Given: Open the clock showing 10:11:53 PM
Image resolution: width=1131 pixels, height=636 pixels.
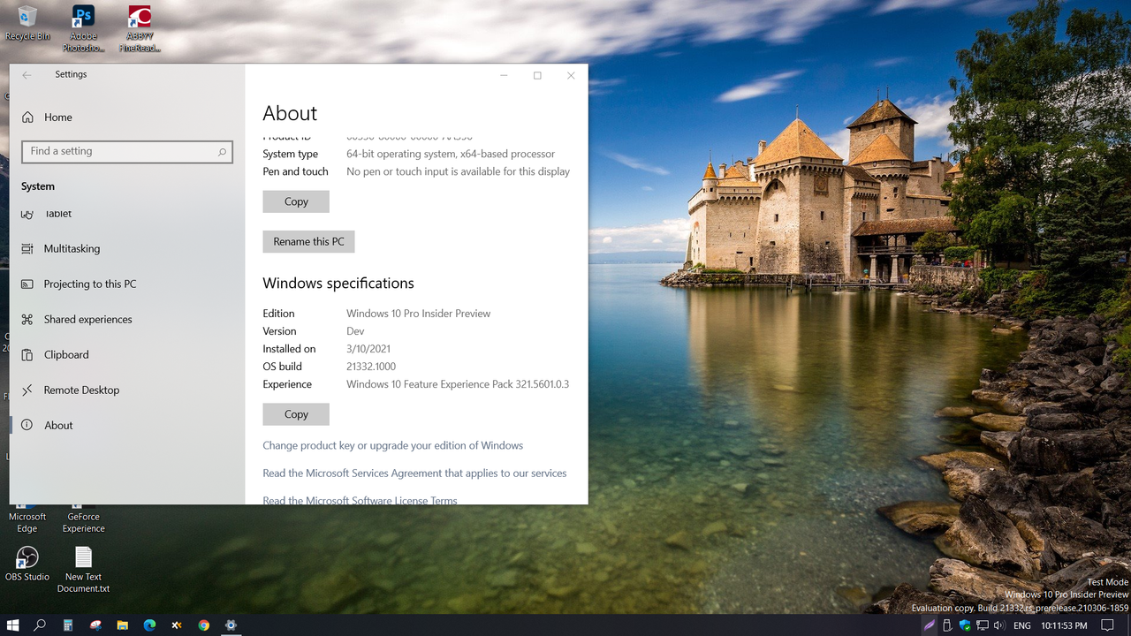Looking at the screenshot, I should (1064, 625).
